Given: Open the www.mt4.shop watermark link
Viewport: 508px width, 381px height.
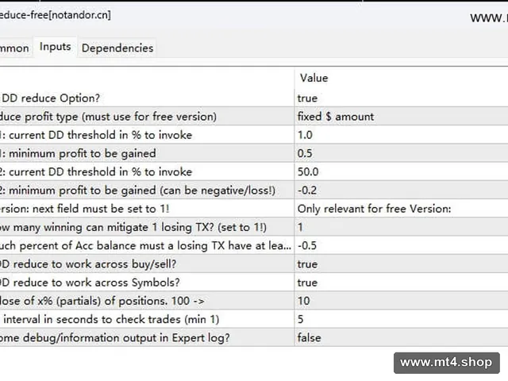Looking at the screenshot, I should click(446, 363).
